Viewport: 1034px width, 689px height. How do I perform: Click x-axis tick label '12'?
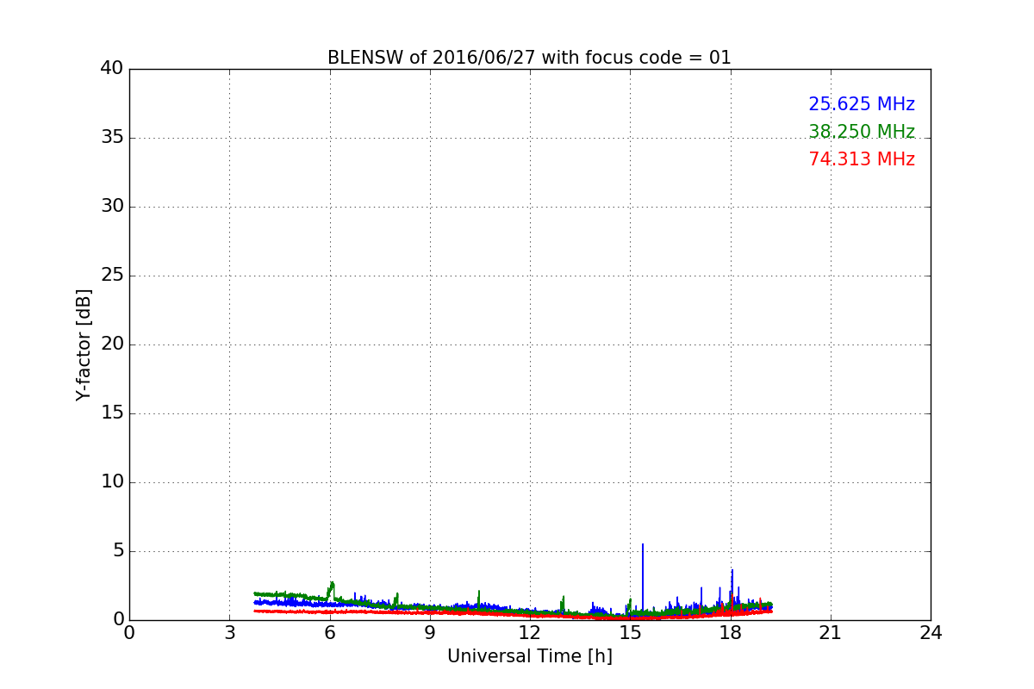tap(530, 633)
